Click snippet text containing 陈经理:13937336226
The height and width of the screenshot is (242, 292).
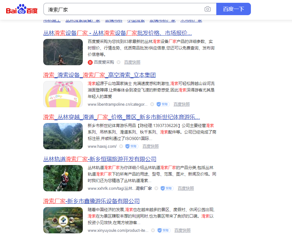(152, 132)
